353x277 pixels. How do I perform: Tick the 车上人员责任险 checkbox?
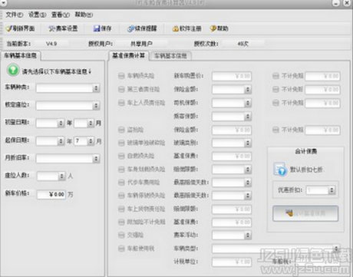(121, 103)
